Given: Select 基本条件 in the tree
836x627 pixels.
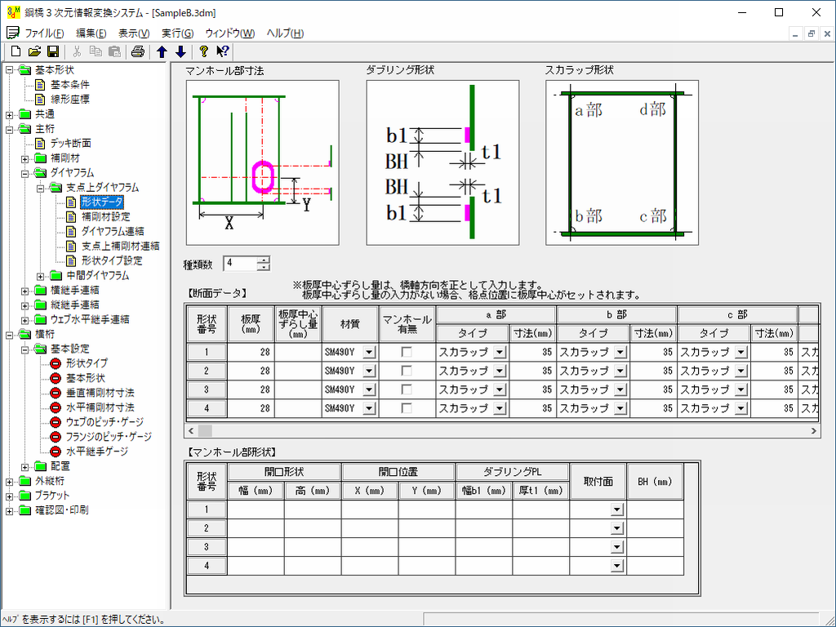Looking at the screenshot, I should click(69, 85).
